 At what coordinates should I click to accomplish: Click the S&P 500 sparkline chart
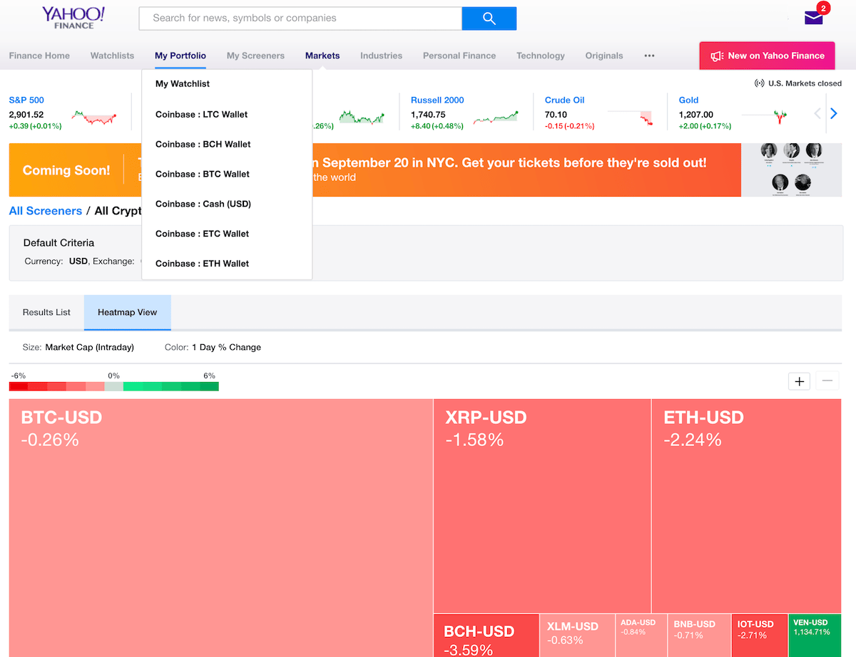(94, 117)
